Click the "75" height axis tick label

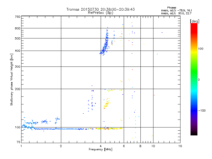pos(19,142)
